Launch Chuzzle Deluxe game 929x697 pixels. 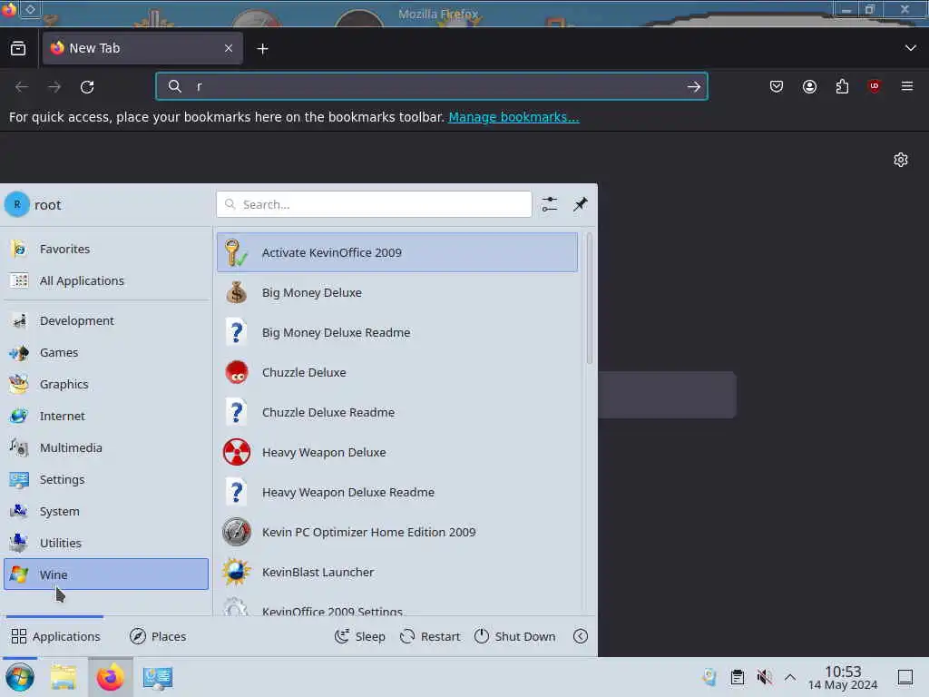point(397,372)
